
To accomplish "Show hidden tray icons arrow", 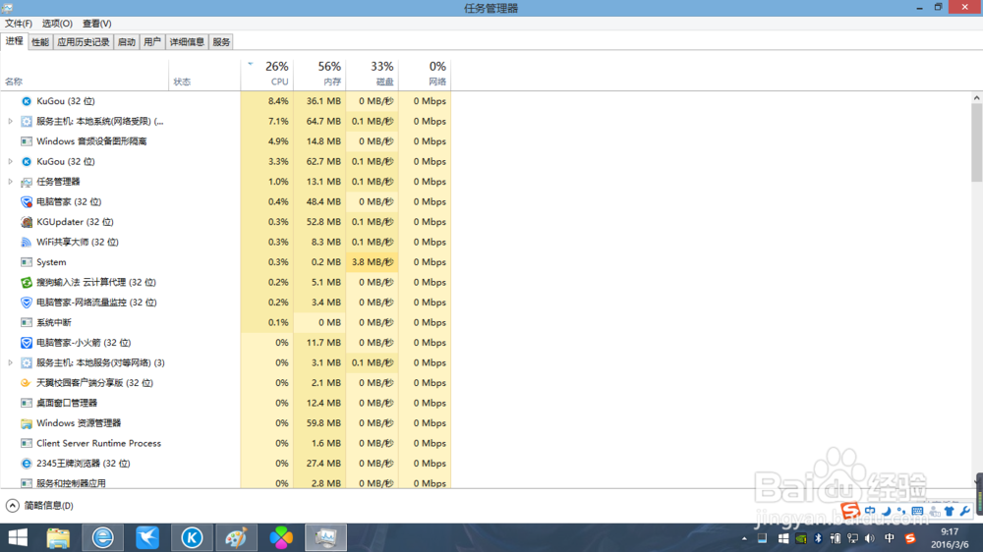I will click(744, 538).
